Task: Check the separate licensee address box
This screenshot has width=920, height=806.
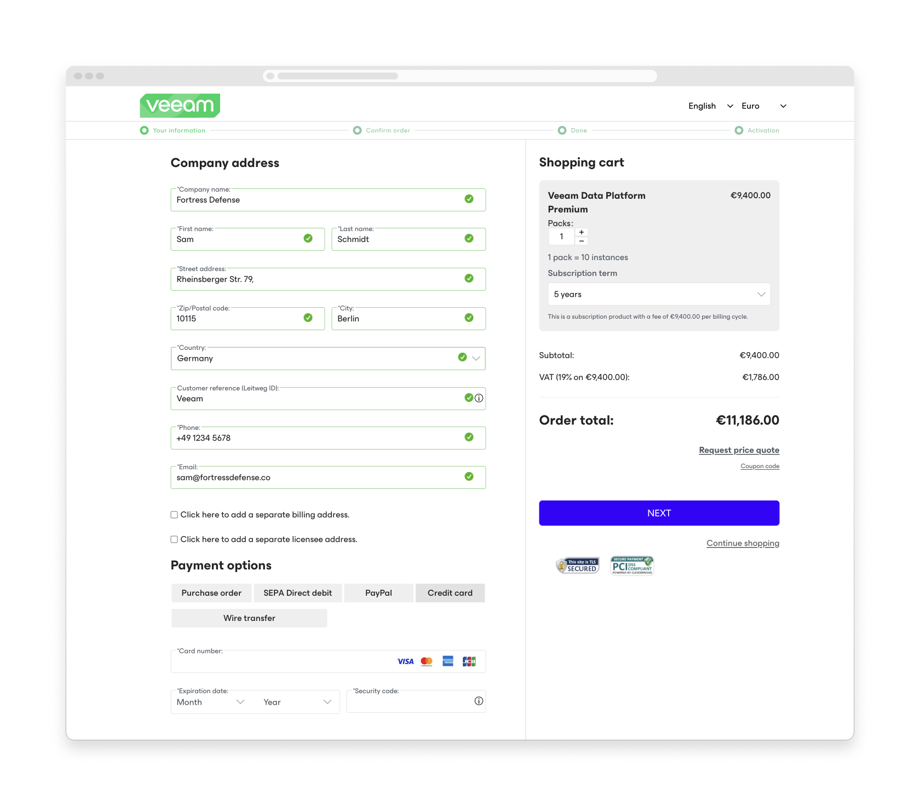Action: [174, 539]
